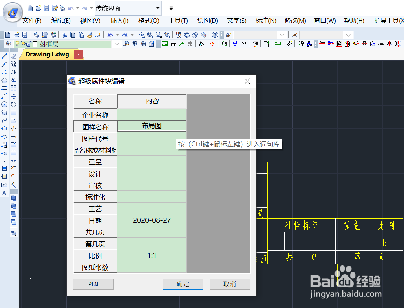
Task: Click the drawing frame setup icon
Action: click(165, 44)
